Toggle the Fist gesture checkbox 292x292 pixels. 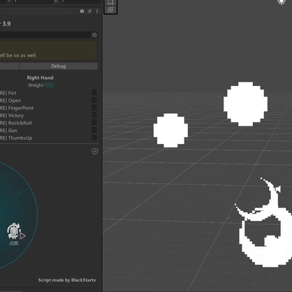click(94, 93)
